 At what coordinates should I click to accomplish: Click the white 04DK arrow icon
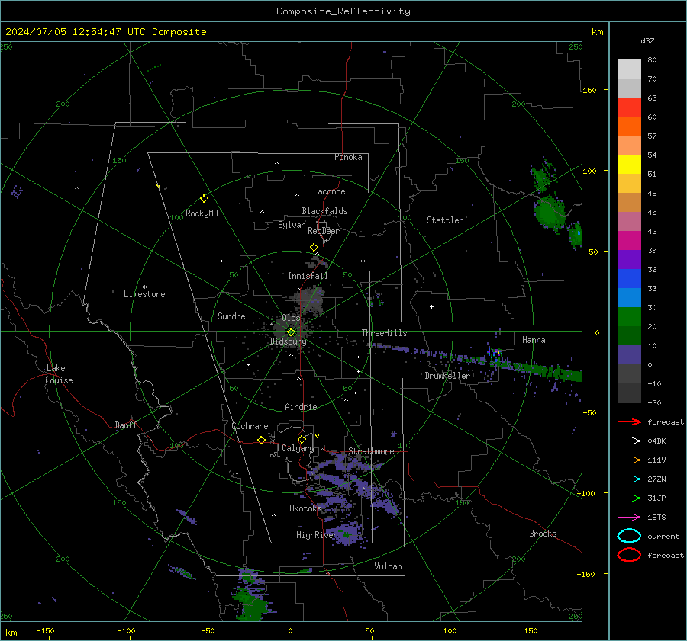(x=629, y=441)
